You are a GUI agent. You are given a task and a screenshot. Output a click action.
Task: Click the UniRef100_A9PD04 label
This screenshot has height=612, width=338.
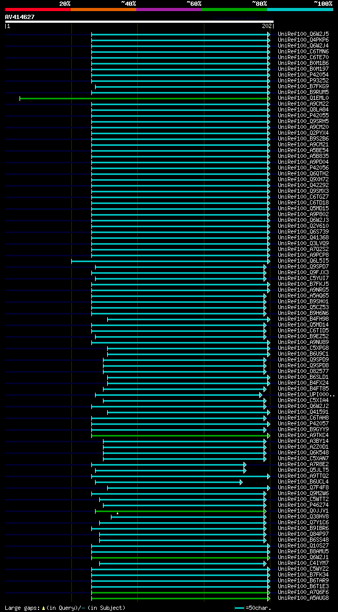303,162
